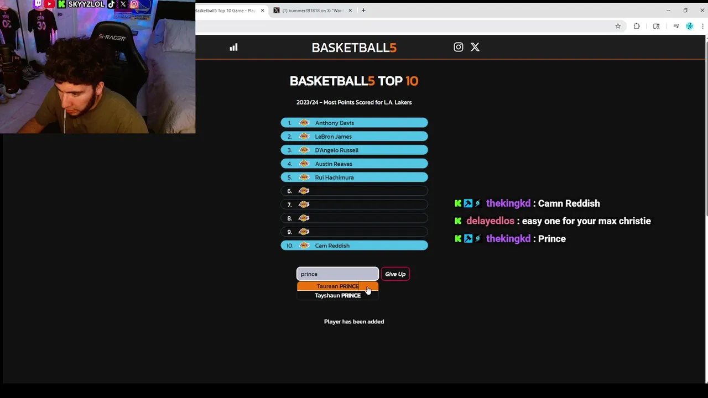Select Tayshaun PRINCE from the suggestions
This screenshot has height=398, width=708.
(337, 296)
